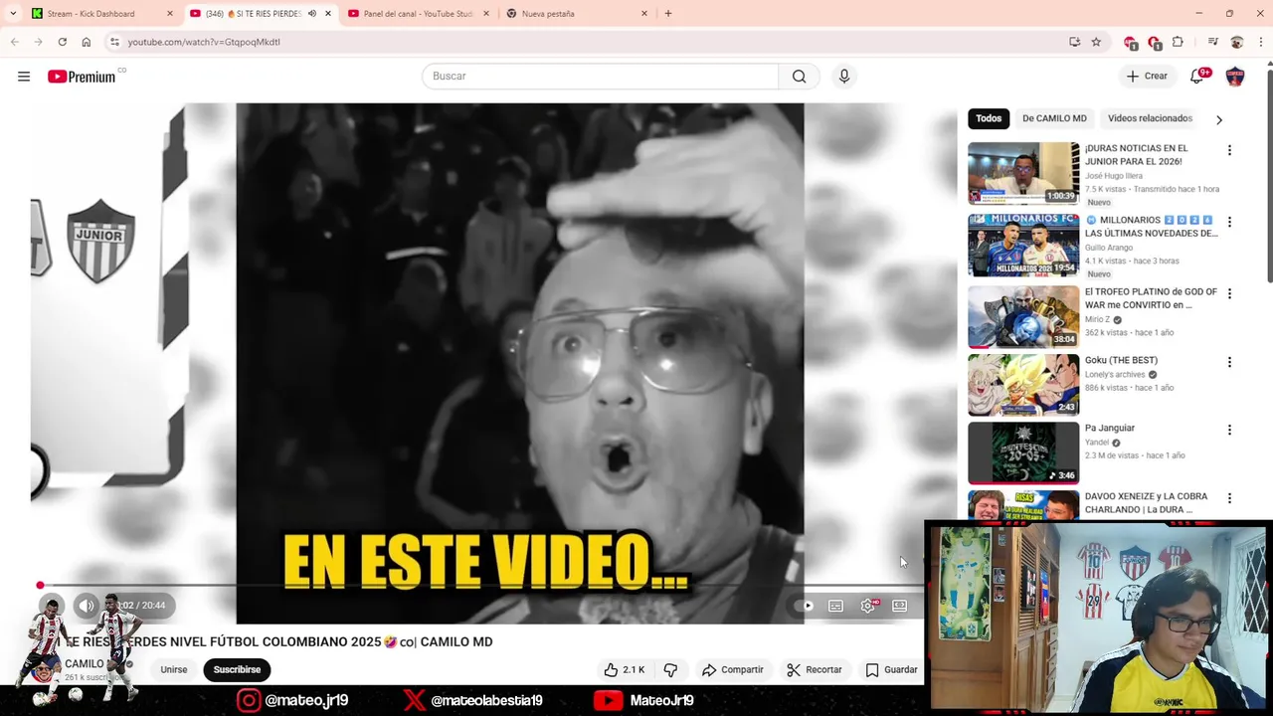1273x716 pixels.
Task: Open options menu for Goku (THE BEST) video
Action: 1229,362
